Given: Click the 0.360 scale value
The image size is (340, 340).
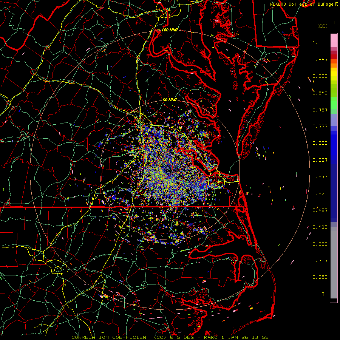Looking at the screenshot, I should 320,244.
